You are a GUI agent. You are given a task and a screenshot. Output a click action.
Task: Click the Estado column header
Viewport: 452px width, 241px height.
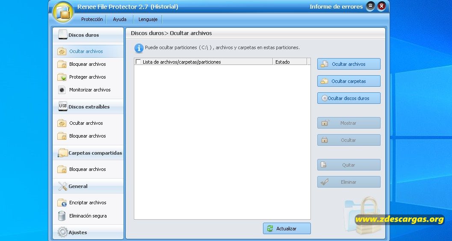pyautogui.click(x=290, y=62)
